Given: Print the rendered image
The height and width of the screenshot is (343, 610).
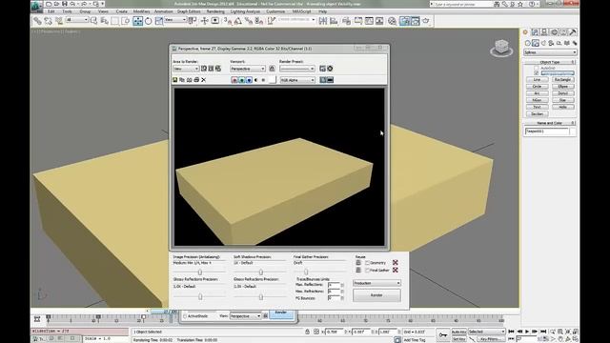Looking at the screenshot, I should (x=196, y=80).
